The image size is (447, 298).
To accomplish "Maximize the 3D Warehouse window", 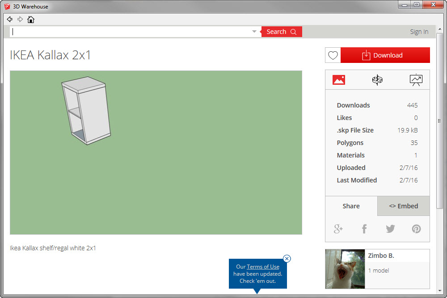I will point(417,5).
